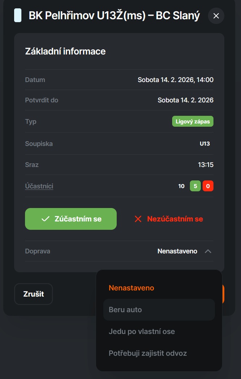Screen dimensions: 241x379
Task: Click the U13 roster badge
Action: (x=205, y=143)
